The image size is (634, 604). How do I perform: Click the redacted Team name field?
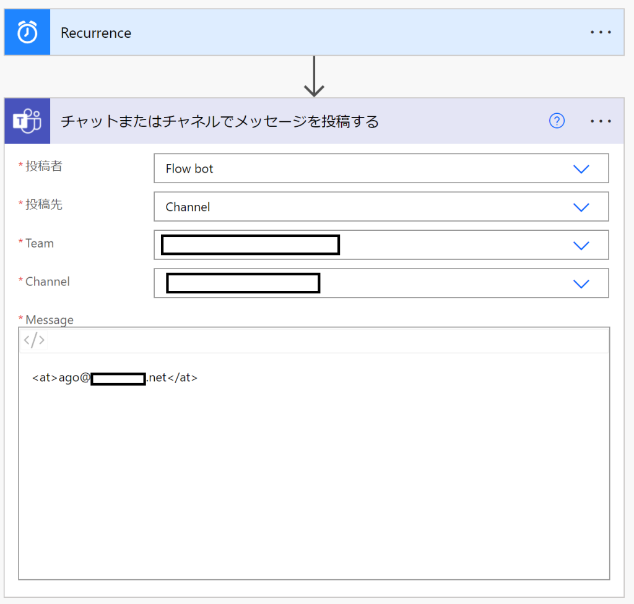point(250,245)
